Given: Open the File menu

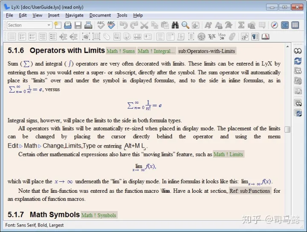Looking at the screenshot, I should point(9,15).
